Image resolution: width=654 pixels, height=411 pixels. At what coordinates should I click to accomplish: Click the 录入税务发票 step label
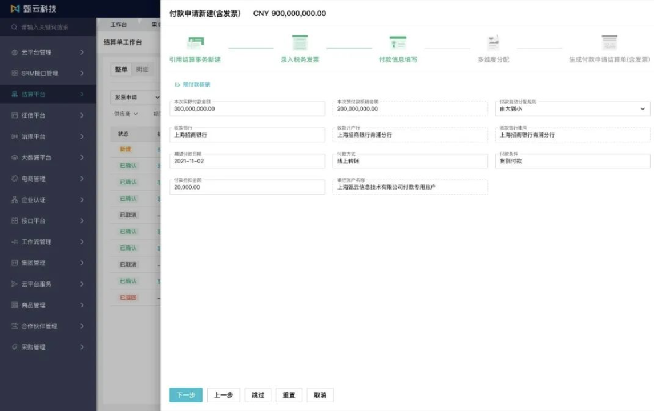click(300, 60)
